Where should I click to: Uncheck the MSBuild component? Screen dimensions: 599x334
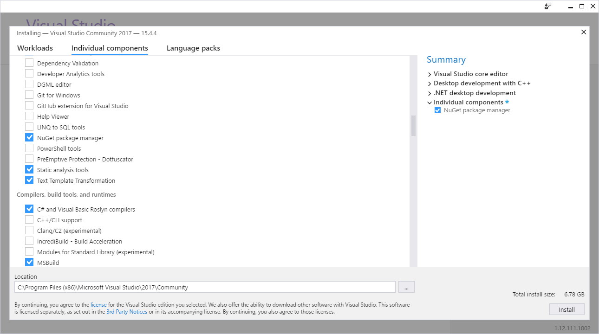[29, 262]
